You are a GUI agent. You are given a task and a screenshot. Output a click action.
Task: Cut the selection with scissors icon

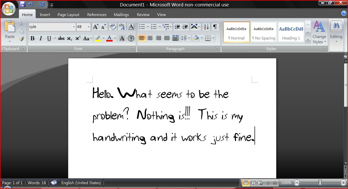[x=21, y=23]
